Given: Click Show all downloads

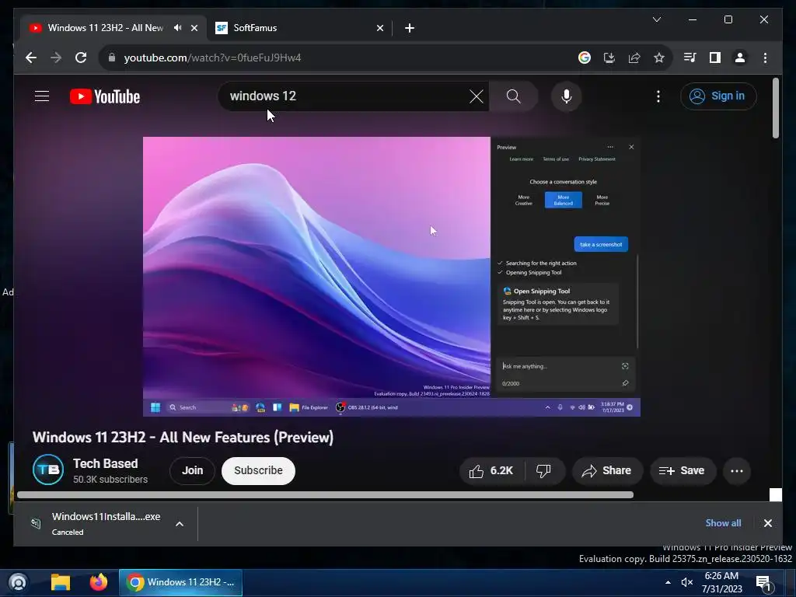Looking at the screenshot, I should click(x=723, y=523).
